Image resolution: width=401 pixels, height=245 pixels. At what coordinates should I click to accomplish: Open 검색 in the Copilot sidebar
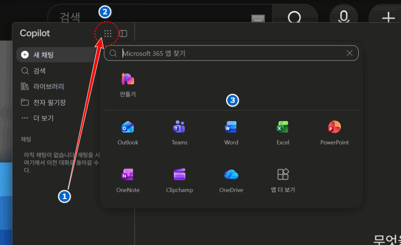point(34,71)
